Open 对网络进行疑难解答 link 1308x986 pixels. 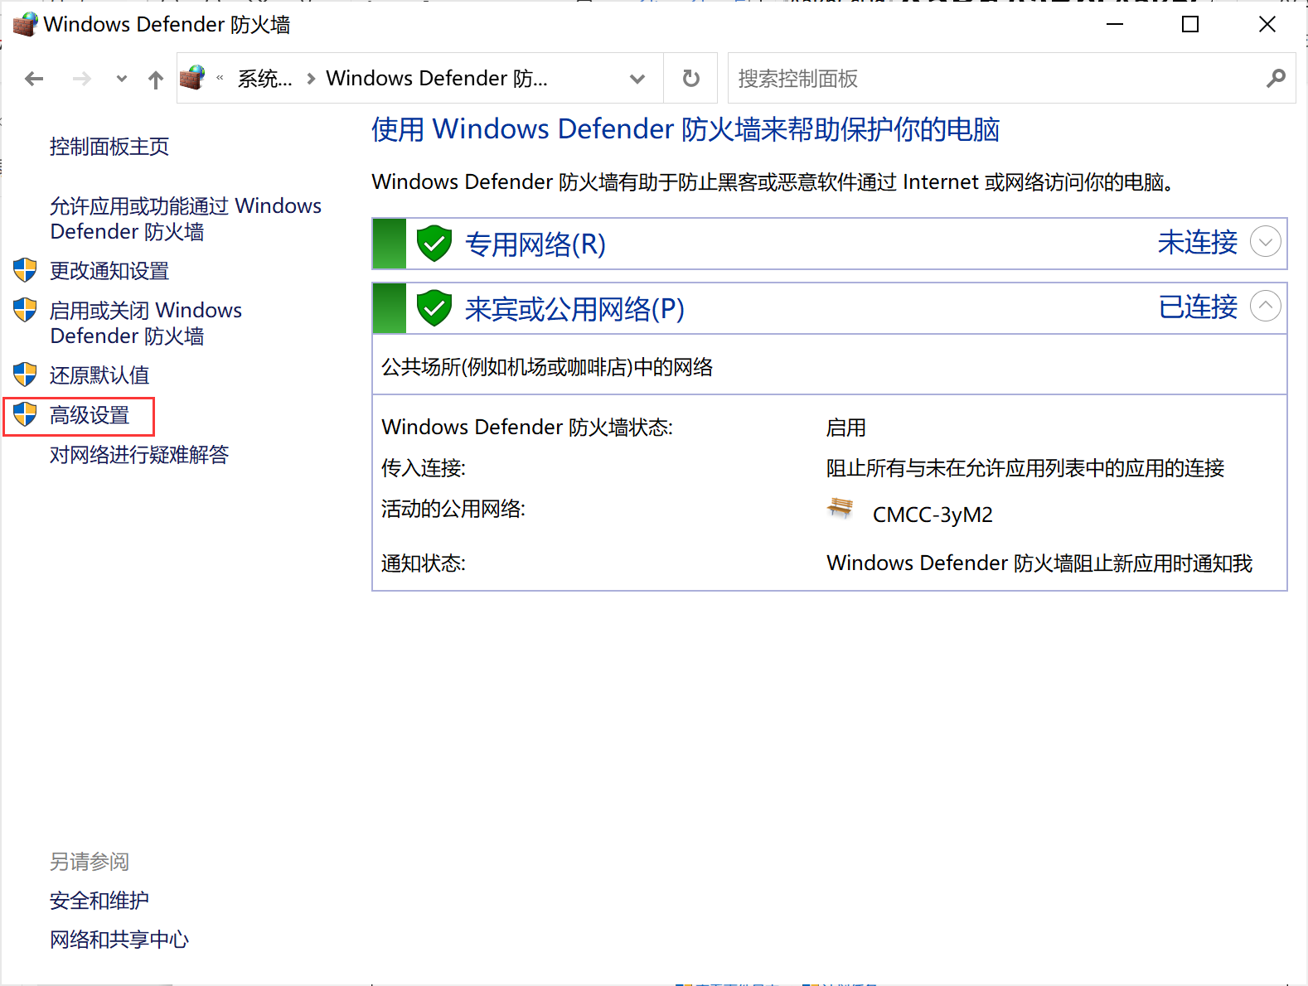[x=139, y=454]
